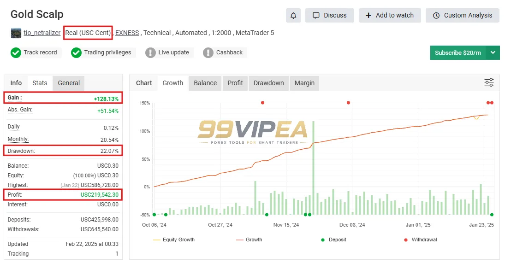The width and height of the screenshot is (505, 263).
Task: Click the Add to watch button
Action: [x=390, y=16]
